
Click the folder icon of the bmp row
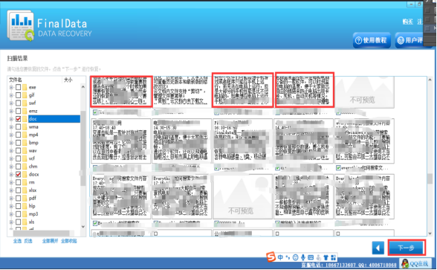tap(25, 143)
